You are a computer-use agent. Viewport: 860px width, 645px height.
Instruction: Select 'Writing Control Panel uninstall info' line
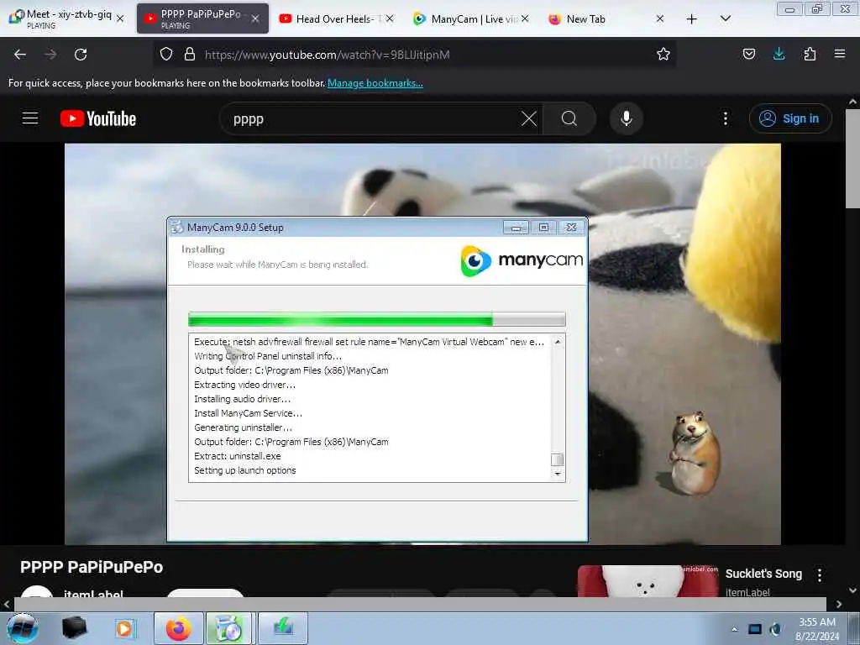tap(268, 356)
